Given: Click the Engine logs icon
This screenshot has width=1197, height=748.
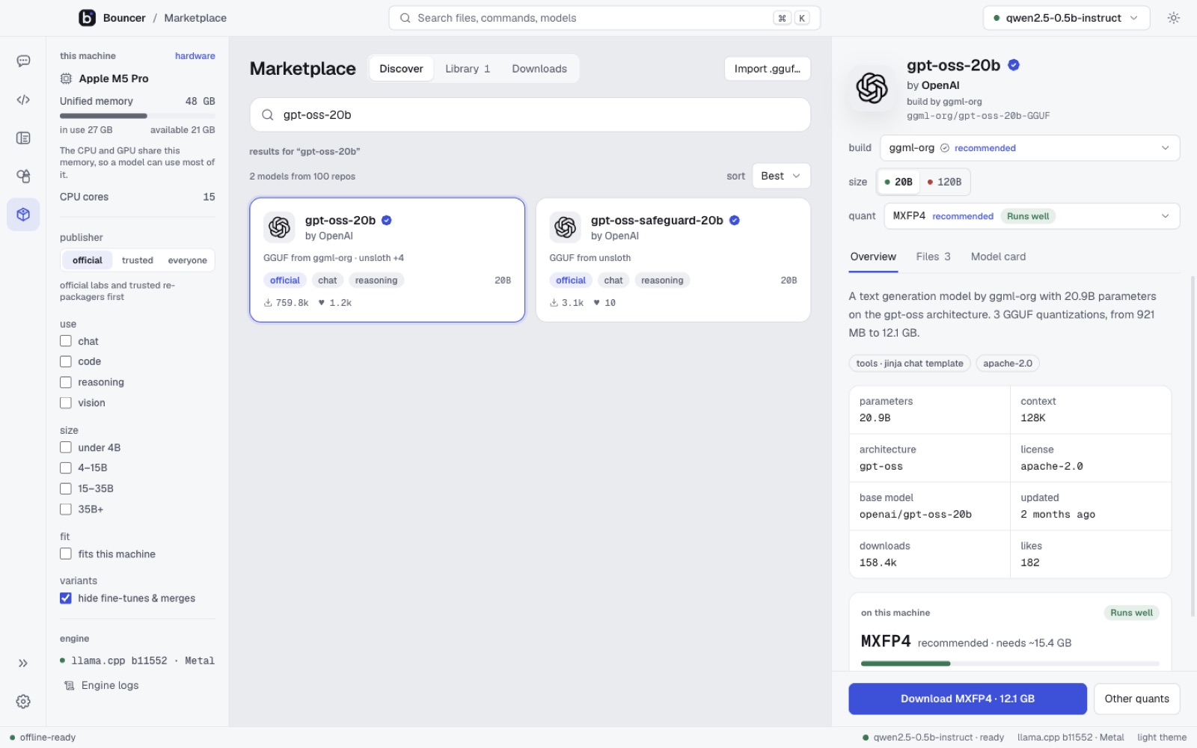Looking at the screenshot, I should (x=70, y=685).
